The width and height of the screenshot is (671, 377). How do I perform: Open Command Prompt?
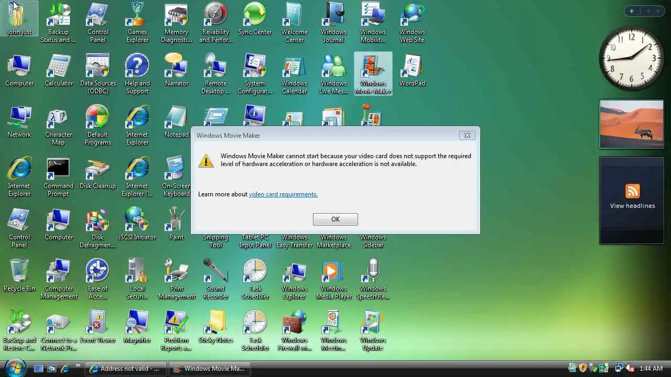[x=59, y=176]
